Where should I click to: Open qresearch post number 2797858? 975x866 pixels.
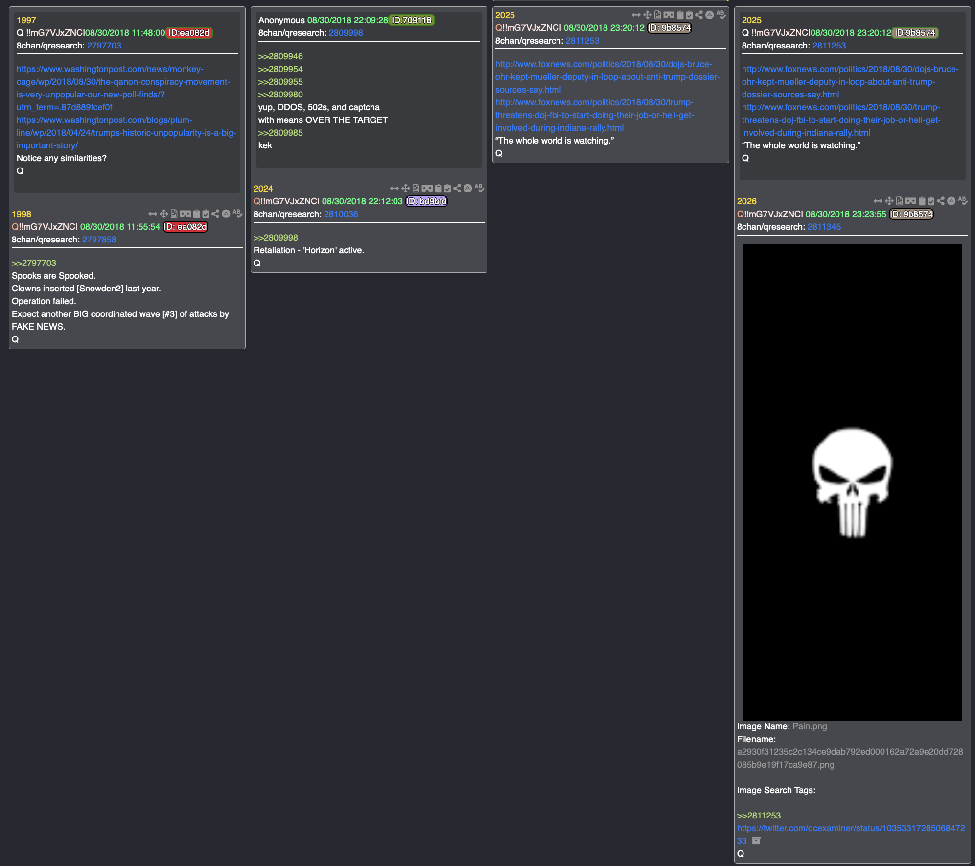tap(99, 240)
